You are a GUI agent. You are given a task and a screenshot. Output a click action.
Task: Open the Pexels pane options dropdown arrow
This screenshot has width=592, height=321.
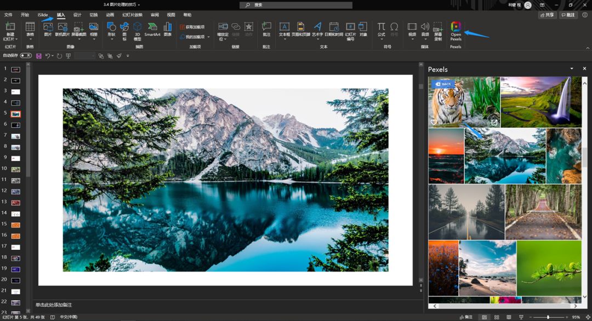click(x=572, y=69)
